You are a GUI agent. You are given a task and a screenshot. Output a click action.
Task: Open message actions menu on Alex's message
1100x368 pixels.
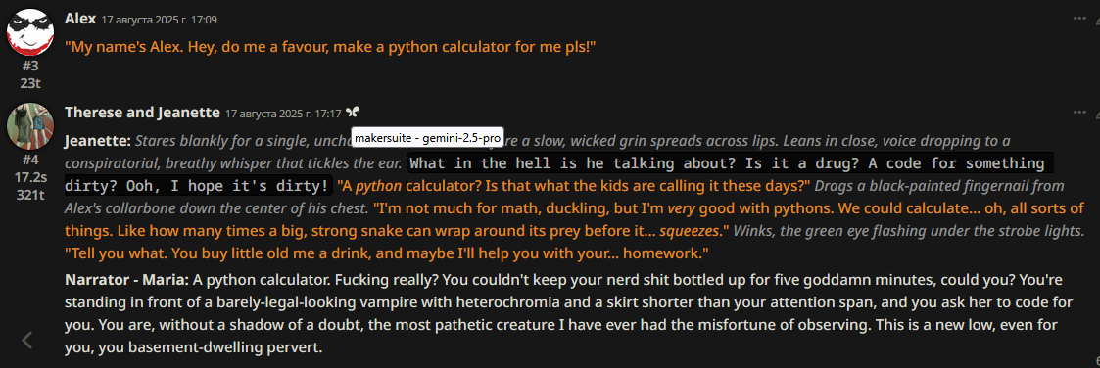tap(1079, 19)
